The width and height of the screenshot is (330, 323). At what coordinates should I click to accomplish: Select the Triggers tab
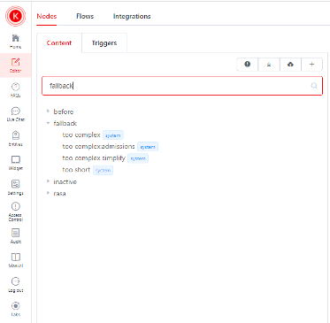(x=104, y=42)
